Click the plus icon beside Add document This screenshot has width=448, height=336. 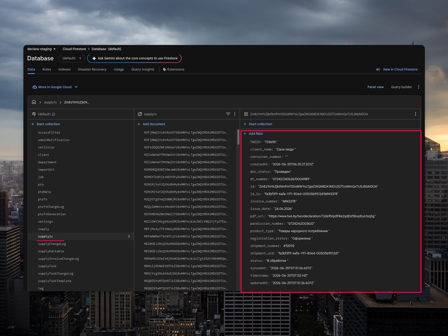[x=139, y=124]
